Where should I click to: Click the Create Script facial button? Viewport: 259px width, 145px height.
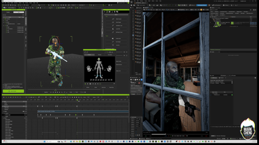pos(116,39)
